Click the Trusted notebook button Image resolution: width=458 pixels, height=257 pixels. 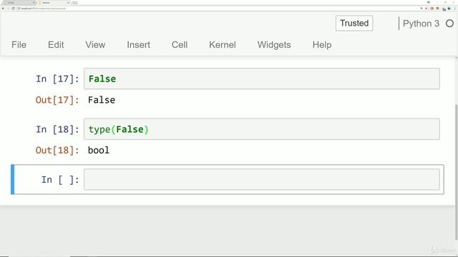click(354, 24)
